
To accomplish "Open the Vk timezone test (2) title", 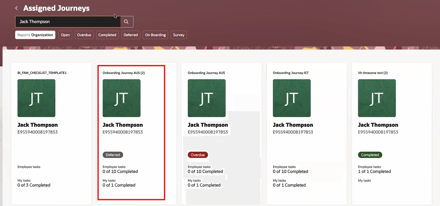I will [x=373, y=73].
